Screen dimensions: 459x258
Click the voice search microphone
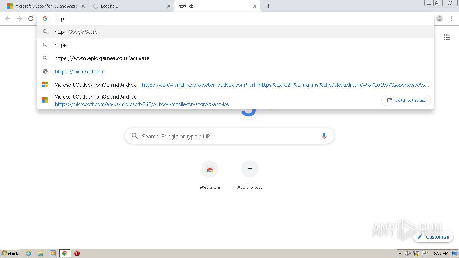(x=324, y=136)
